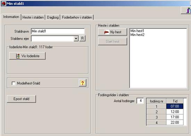Click the R button beside Staldens ejer

(x=82, y=38)
